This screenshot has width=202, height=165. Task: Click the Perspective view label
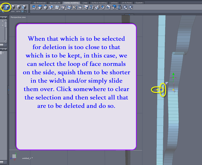tap(18, 17)
